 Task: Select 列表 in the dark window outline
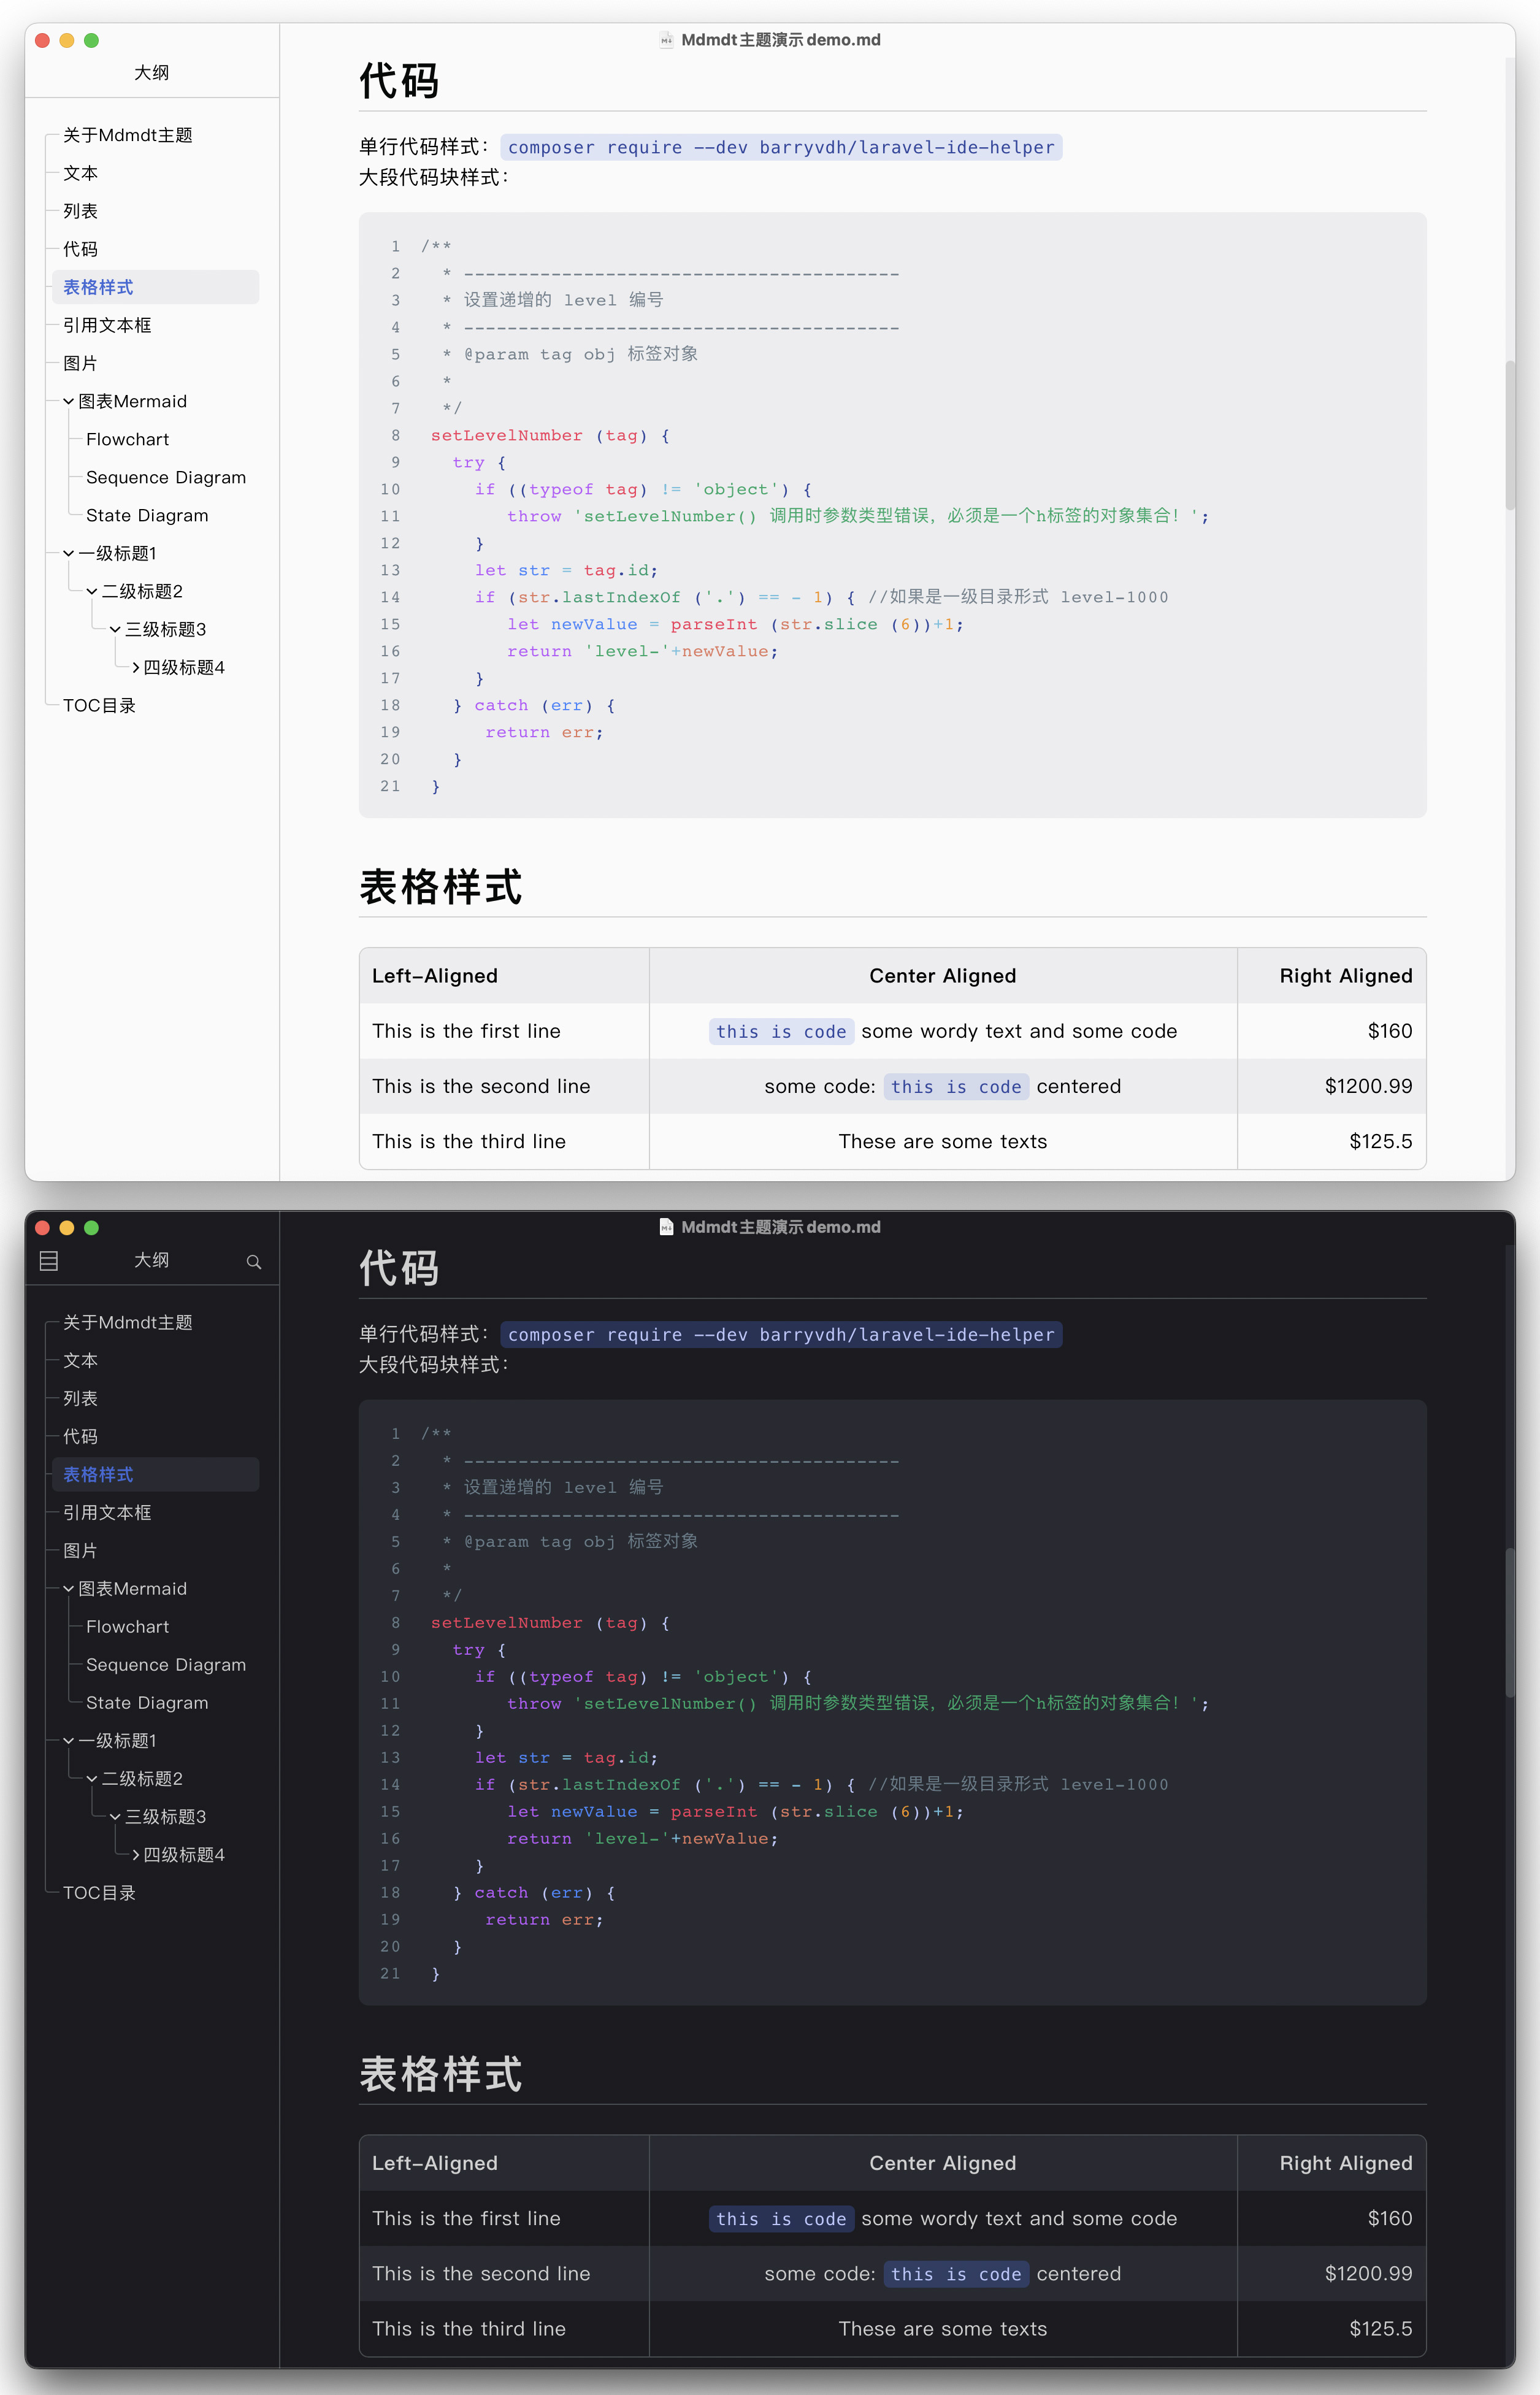(80, 1399)
